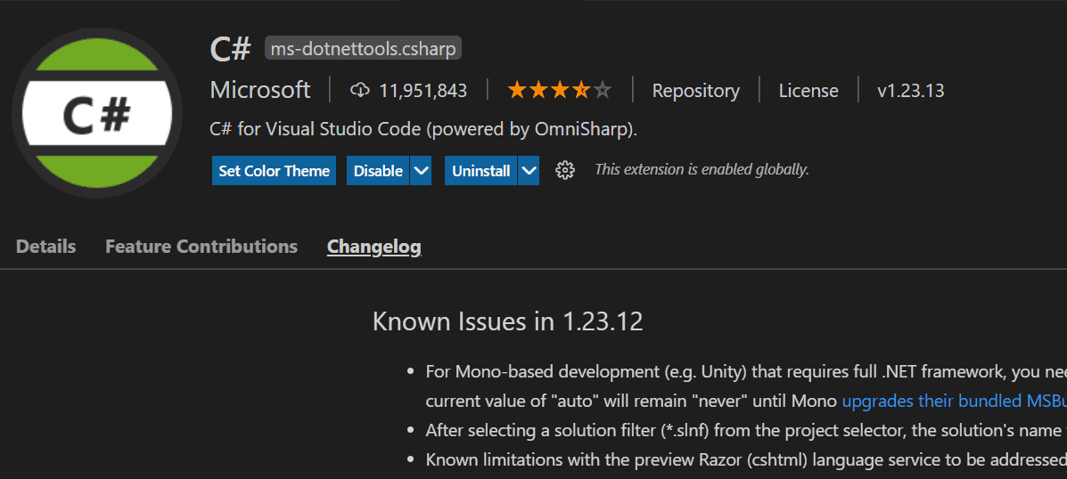View the extension License link
Screen dimensions: 1067x479
[808, 91]
